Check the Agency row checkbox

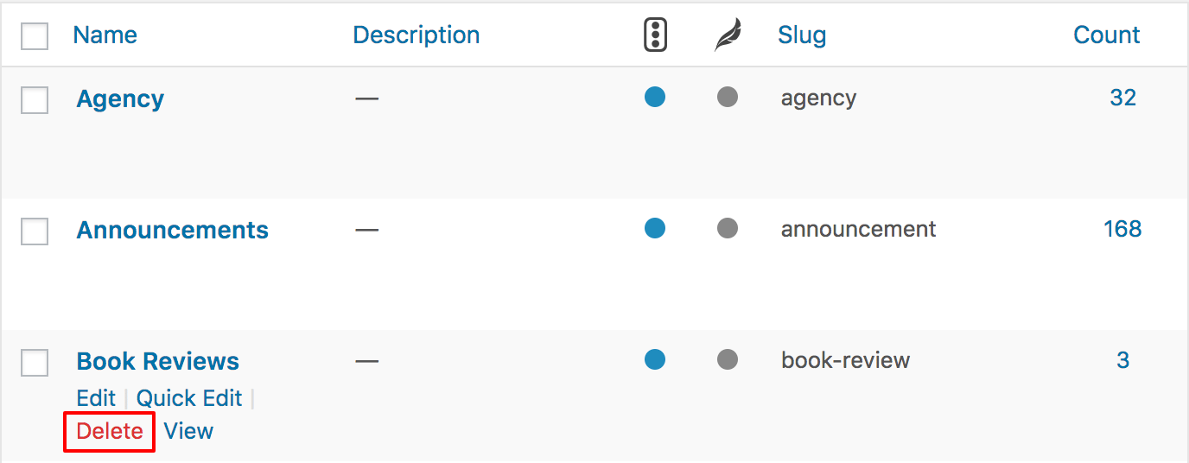pos(35,100)
